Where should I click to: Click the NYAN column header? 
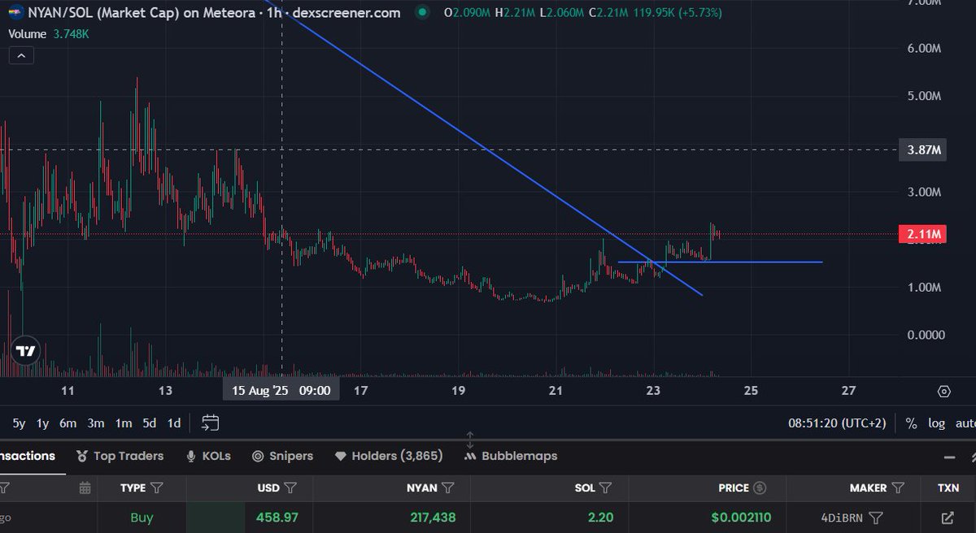[422, 488]
